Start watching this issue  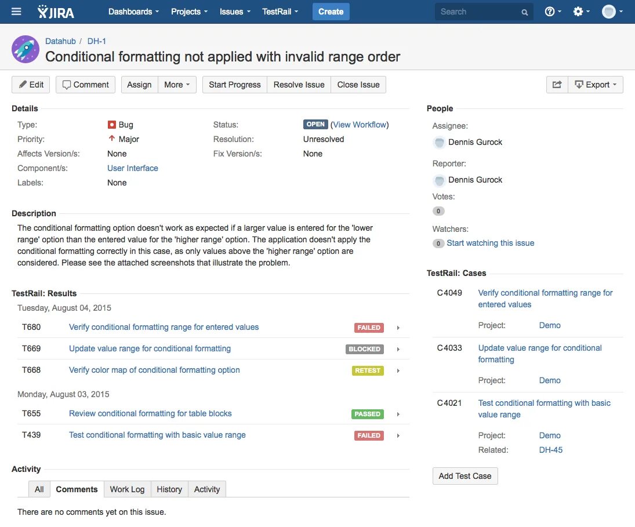pyautogui.click(x=490, y=243)
